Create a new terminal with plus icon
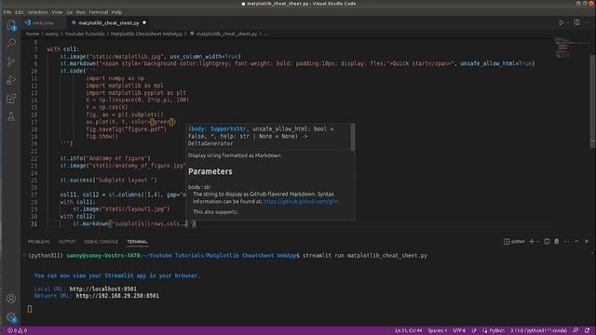Screen dimensions: 596x335 tap(532, 242)
